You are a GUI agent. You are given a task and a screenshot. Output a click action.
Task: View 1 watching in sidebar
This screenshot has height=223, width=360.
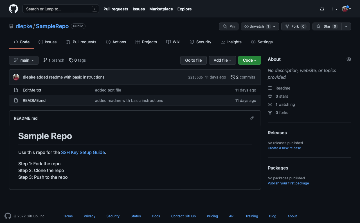click(281, 104)
